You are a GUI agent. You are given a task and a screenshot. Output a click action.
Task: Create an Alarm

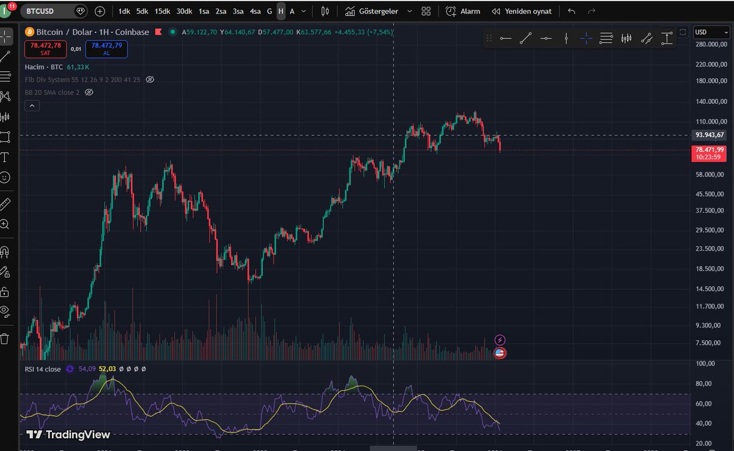pyautogui.click(x=462, y=11)
